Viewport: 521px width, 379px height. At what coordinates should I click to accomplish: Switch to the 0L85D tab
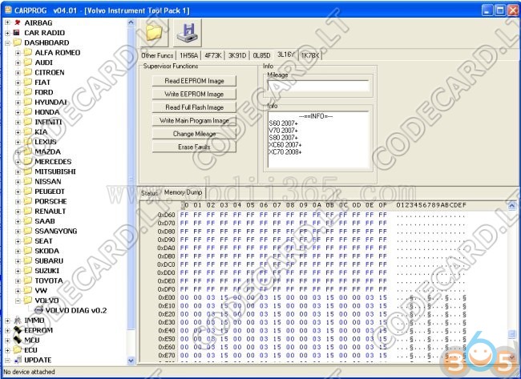tap(261, 55)
